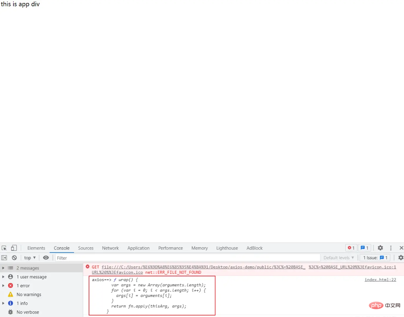Open the AdBlock tab
The width and height of the screenshot is (404, 317).
254,248
